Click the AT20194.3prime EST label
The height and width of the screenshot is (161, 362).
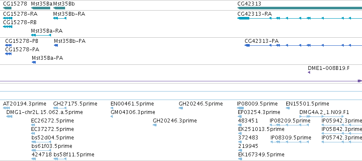tap(25, 104)
